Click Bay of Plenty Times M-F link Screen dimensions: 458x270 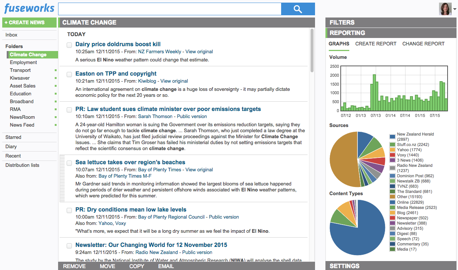(125, 176)
